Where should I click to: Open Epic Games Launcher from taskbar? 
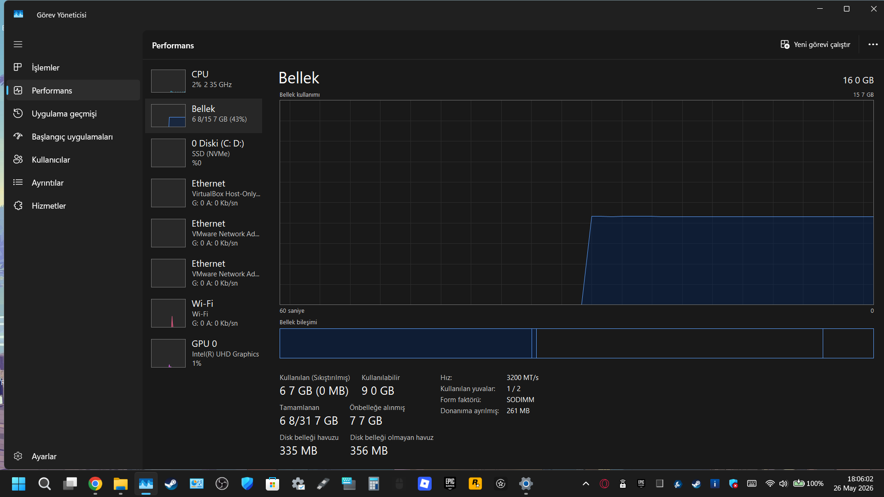point(450,484)
